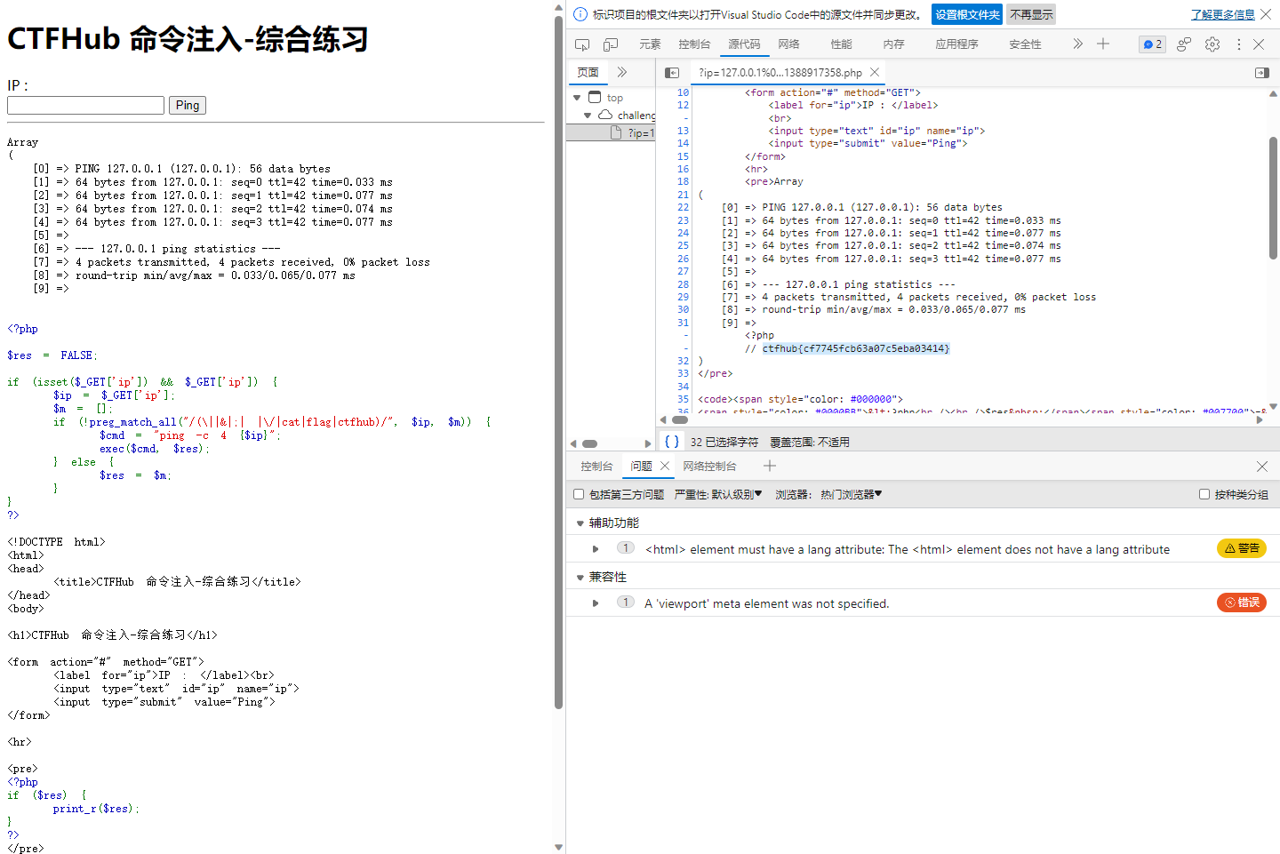
Task: Open DevTools settings gear
Action: [1212, 44]
